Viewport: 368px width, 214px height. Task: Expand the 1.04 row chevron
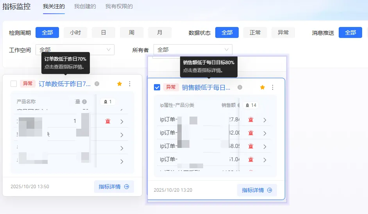265,160
